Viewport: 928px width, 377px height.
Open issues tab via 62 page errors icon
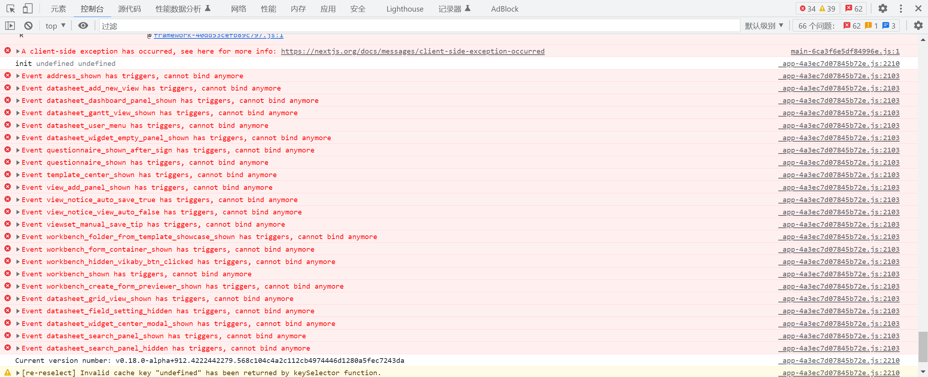(x=852, y=26)
